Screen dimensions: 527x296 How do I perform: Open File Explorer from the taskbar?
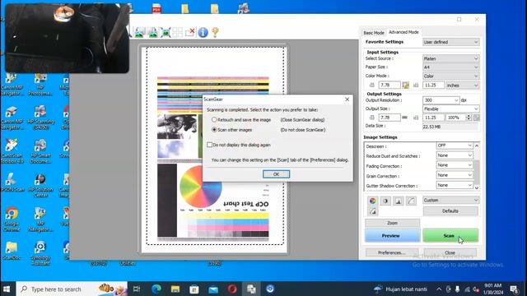(x=175, y=289)
